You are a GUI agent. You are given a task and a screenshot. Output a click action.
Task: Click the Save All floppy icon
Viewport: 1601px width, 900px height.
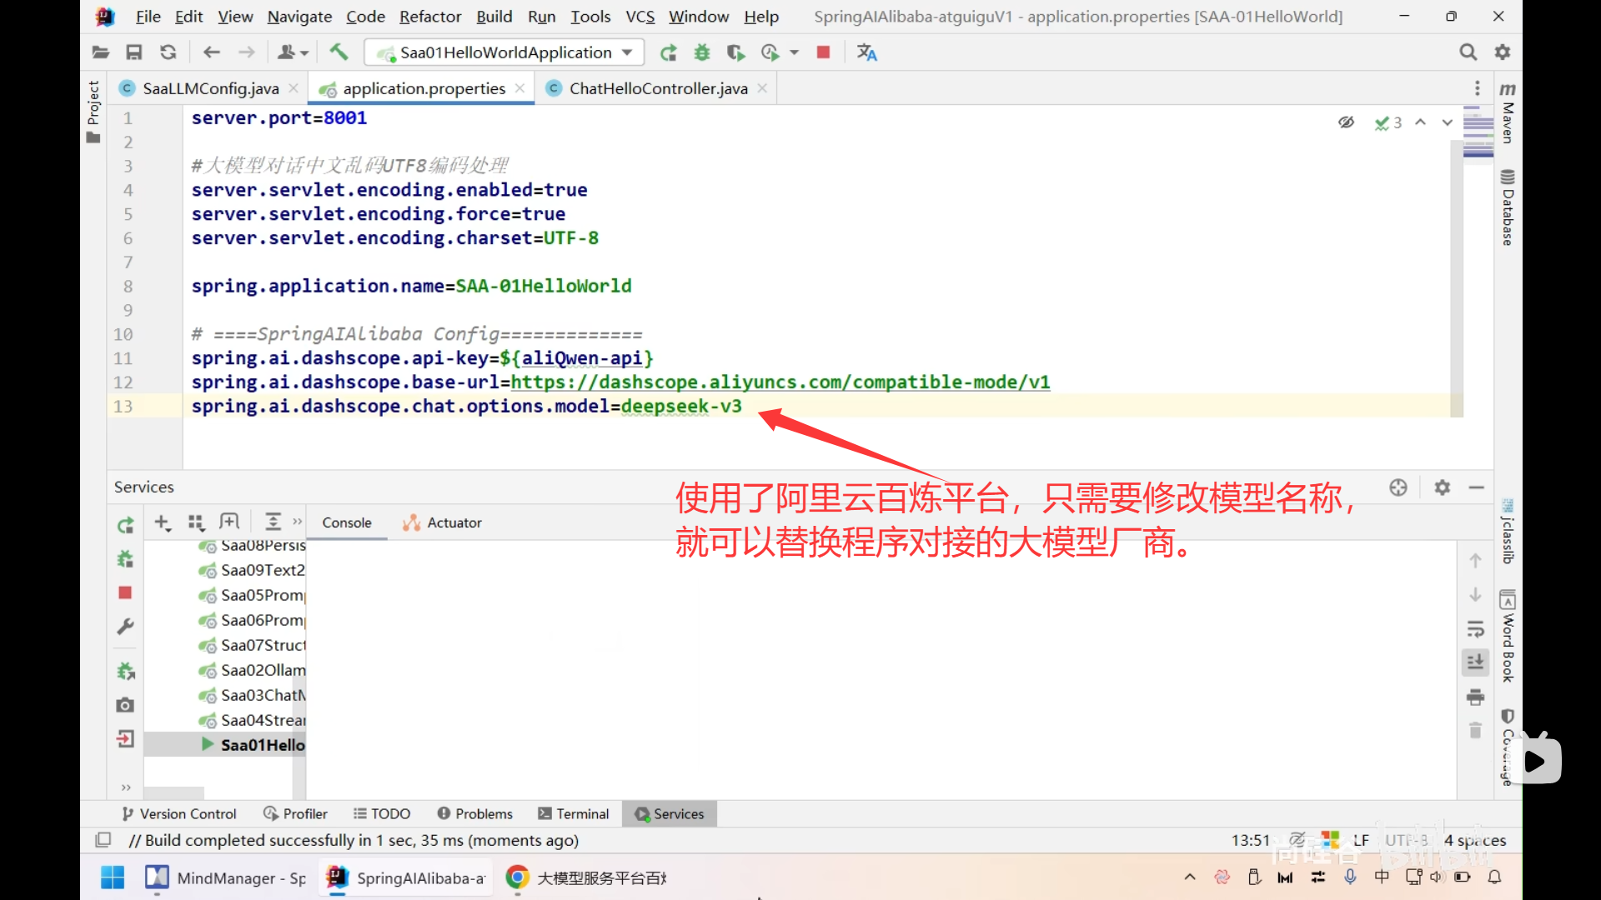(x=133, y=52)
